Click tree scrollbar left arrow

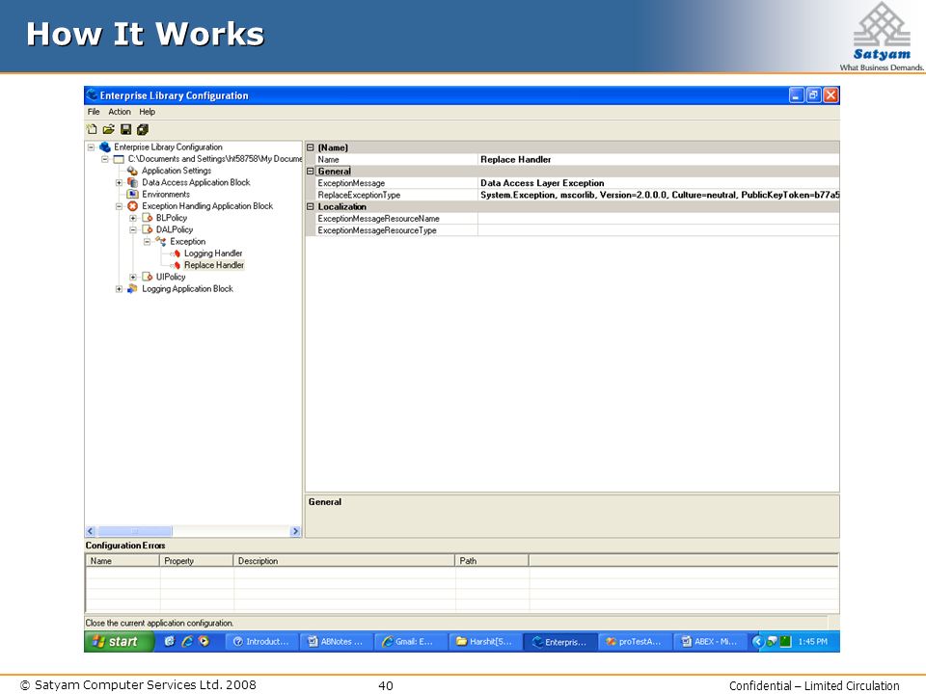pos(91,531)
